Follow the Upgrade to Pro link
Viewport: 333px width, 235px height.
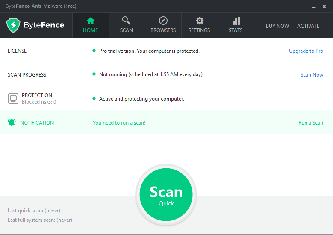306,51
